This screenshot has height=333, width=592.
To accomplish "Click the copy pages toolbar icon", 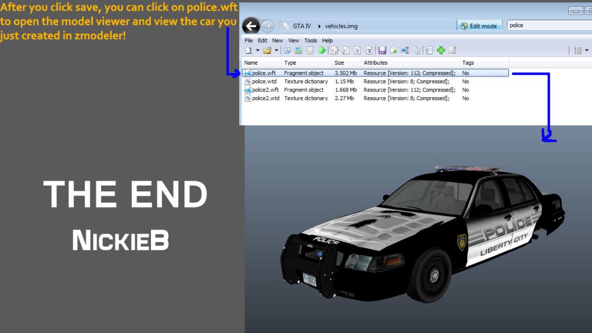I will [417, 50].
